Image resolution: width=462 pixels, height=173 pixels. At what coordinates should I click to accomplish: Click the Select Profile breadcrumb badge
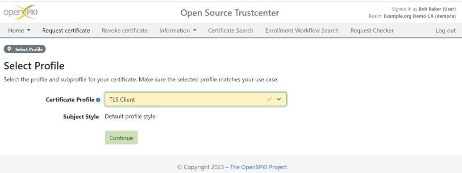point(25,49)
